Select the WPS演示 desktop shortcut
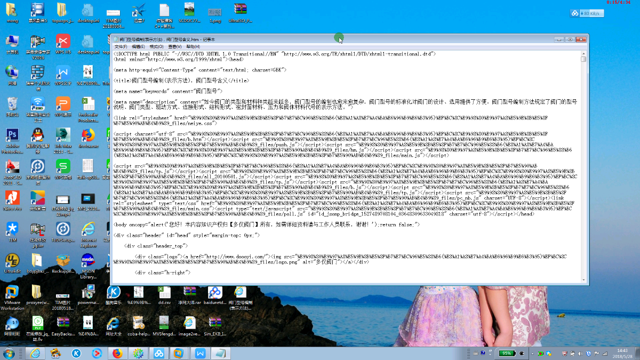The width and height of the screenshot is (640, 360). (x=63, y=107)
